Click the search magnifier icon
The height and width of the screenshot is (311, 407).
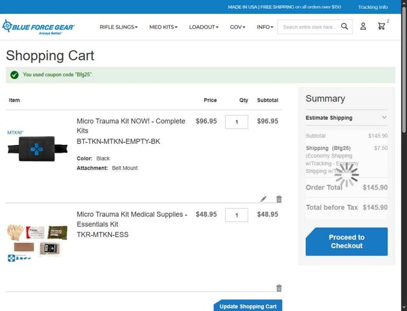tap(345, 27)
